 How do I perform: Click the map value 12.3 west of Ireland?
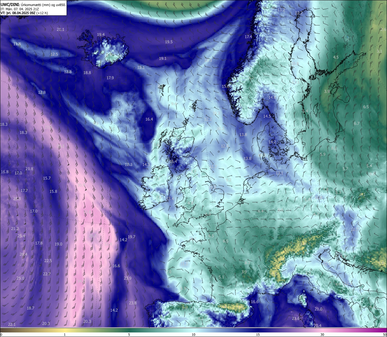tap(128, 165)
